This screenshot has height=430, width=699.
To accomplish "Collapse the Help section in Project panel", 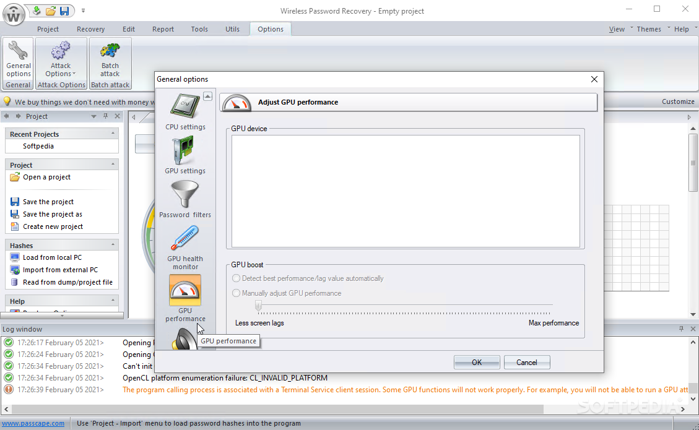I will [x=113, y=300].
